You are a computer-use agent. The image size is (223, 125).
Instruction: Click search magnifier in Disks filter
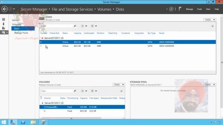point(75,26)
